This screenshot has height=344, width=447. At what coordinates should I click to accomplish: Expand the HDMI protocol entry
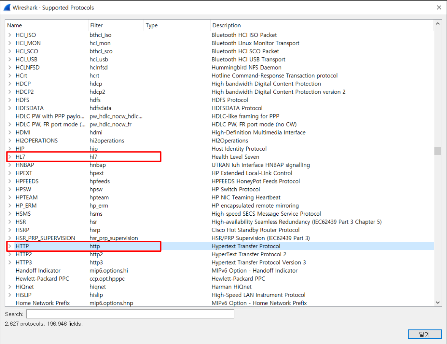point(10,133)
